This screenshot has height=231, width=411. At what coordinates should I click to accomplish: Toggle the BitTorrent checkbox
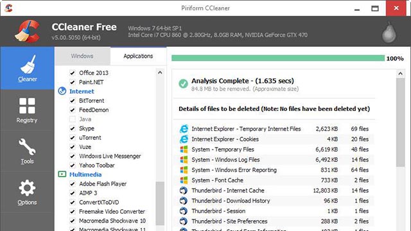pyautogui.click(x=73, y=101)
